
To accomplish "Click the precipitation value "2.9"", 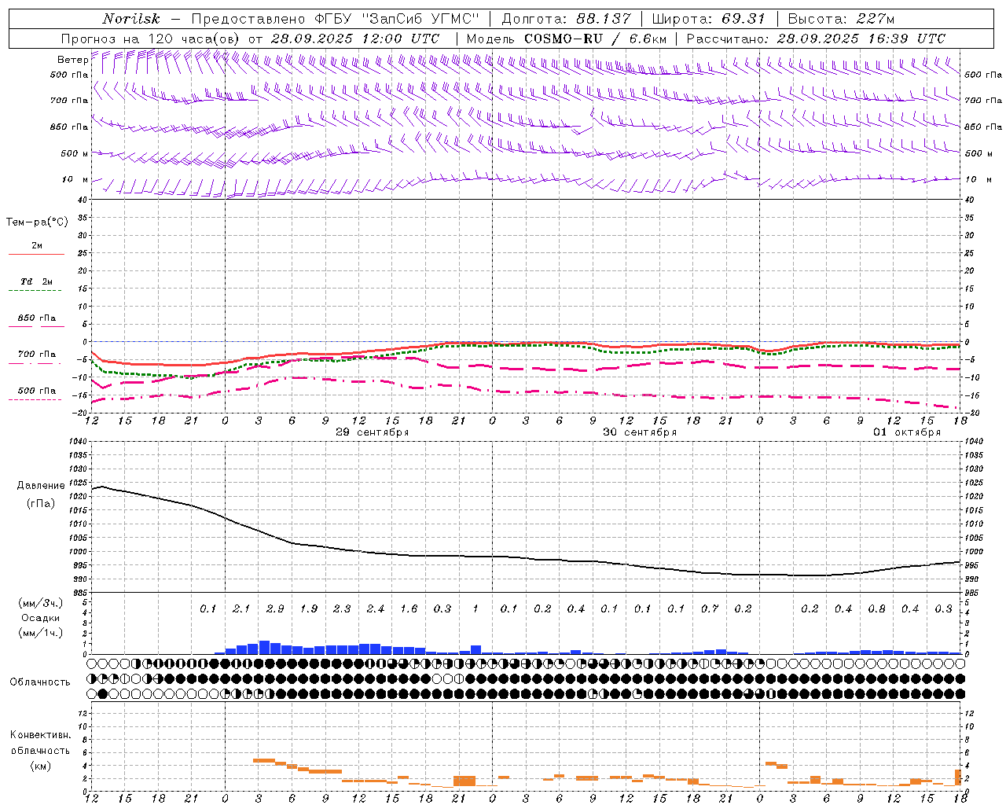I will coord(275,608).
